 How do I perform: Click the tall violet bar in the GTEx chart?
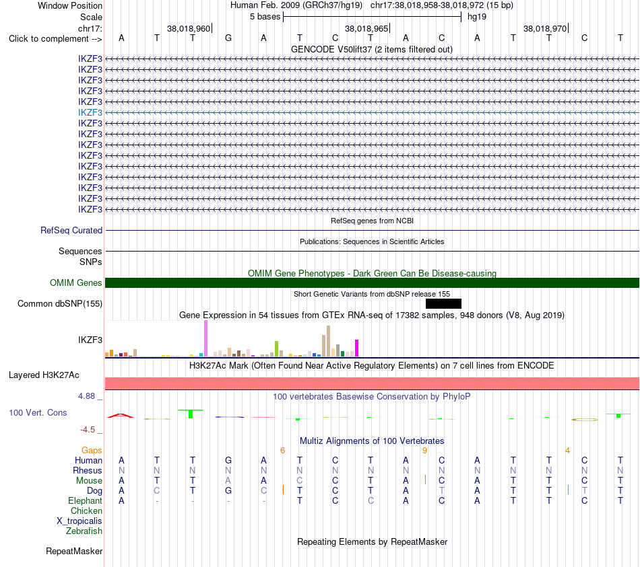tap(205, 338)
